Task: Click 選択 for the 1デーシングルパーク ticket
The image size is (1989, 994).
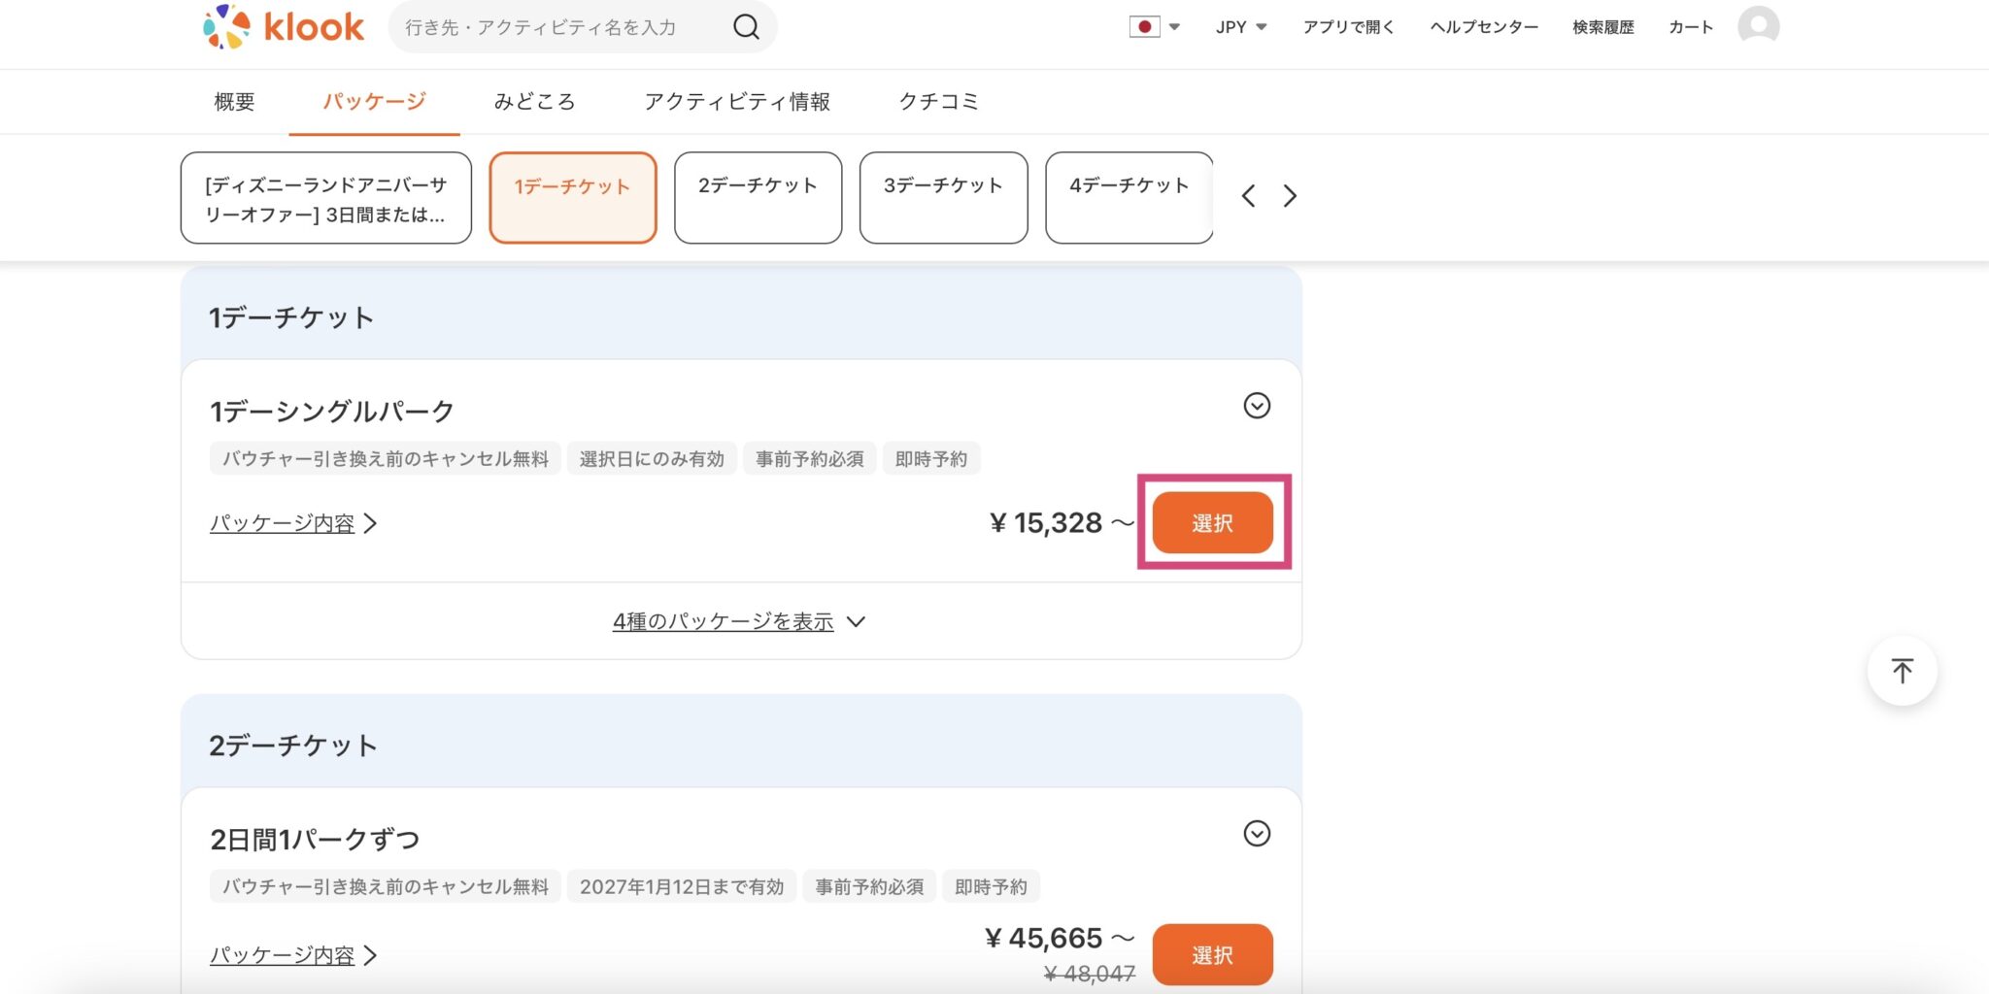Action: [x=1211, y=522]
